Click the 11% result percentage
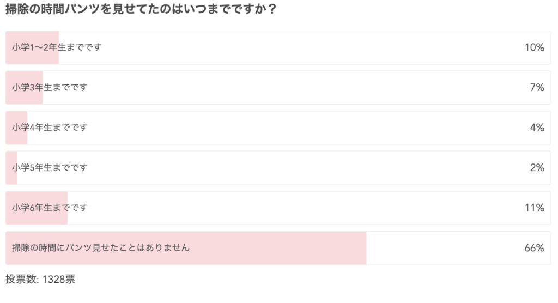The height and width of the screenshot is (303, 558). tap(535, 208)
